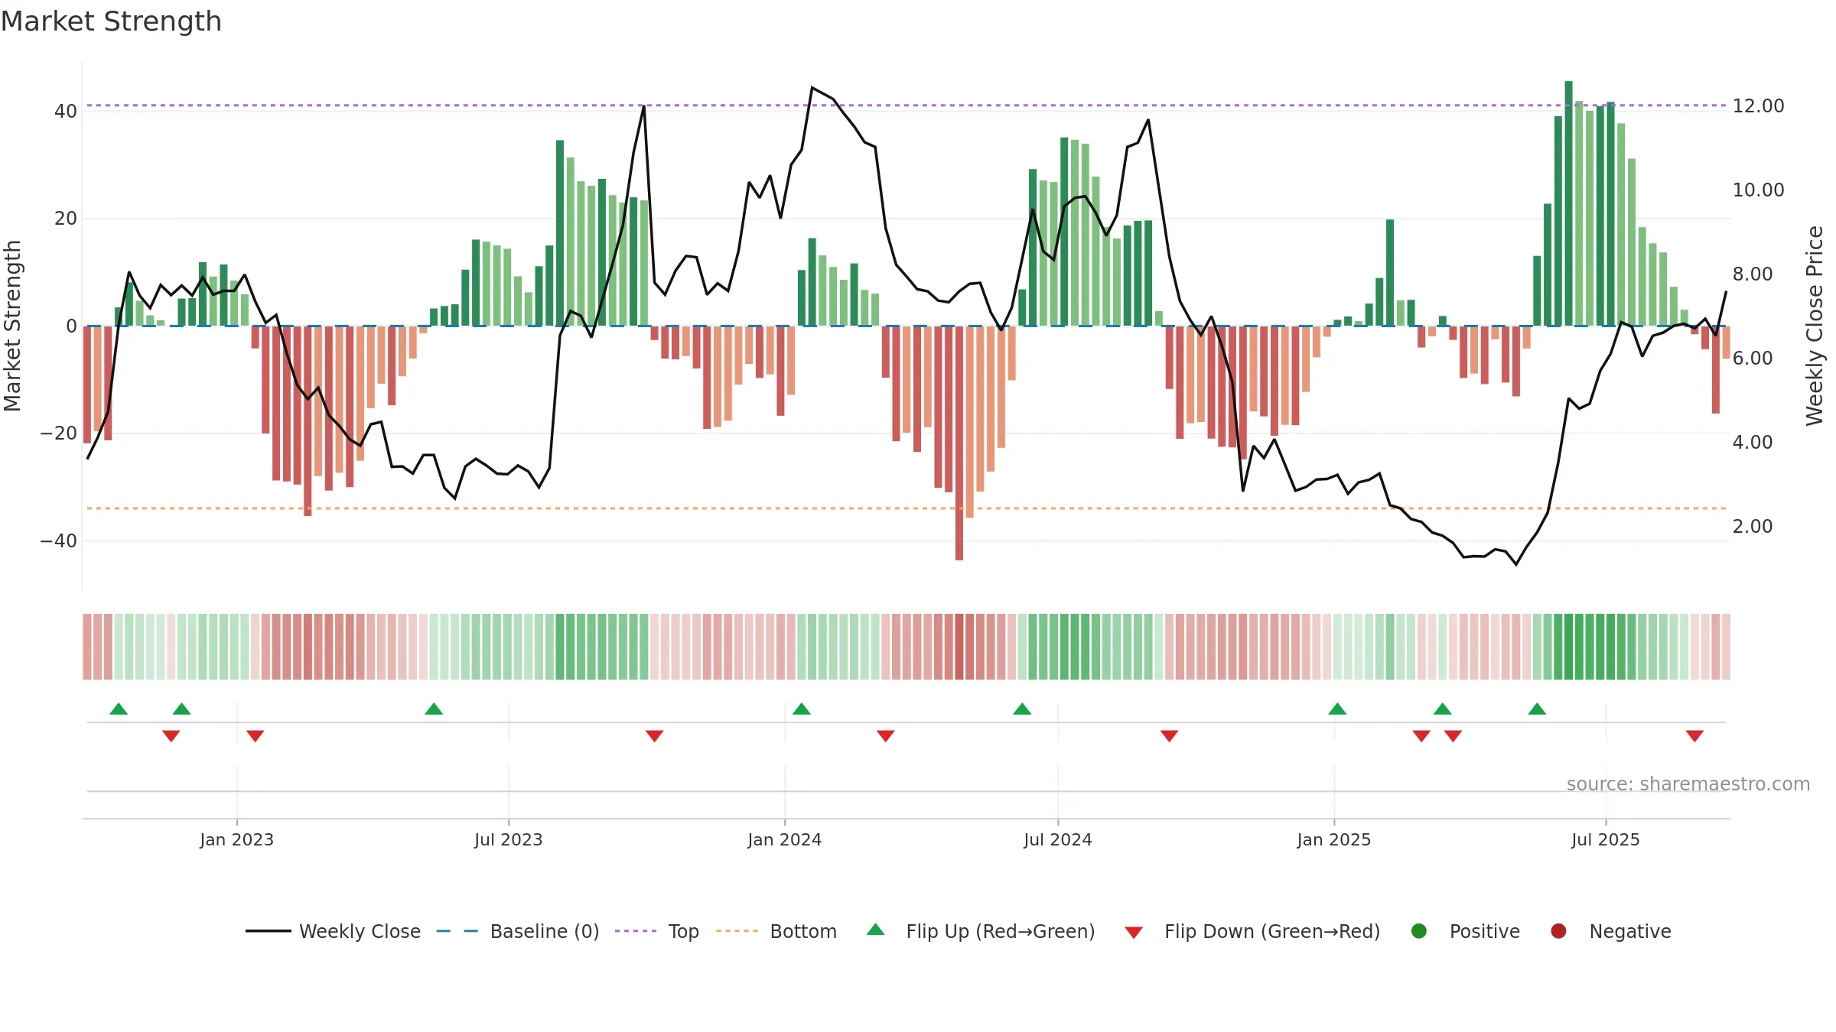Click the 2.00 tick on the price axis
The height and width of the screenshot is (1032, 1836).
(x=1753, y=527)
